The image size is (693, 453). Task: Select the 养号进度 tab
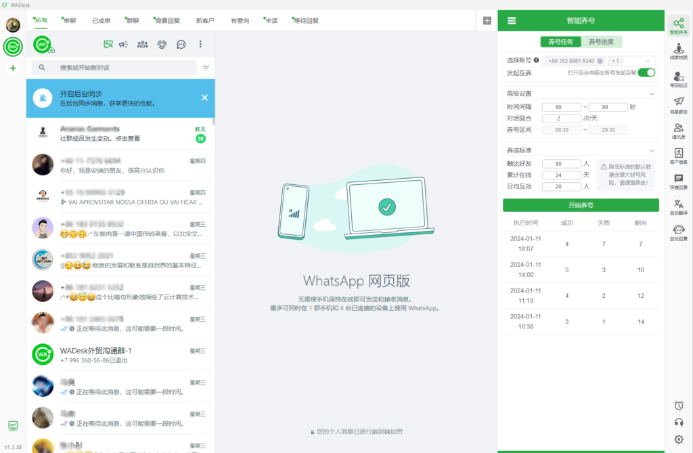pos(601,41)
